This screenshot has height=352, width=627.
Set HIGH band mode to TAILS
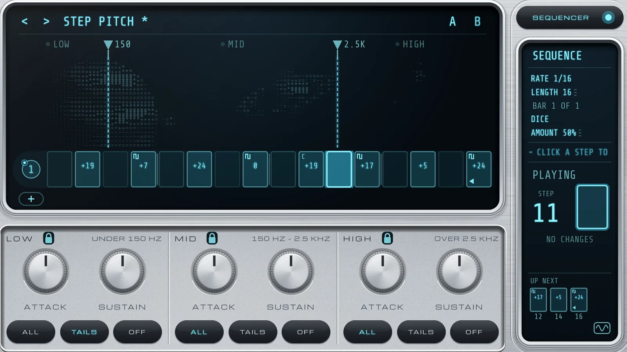pyautogui.click(x=421, y=332)
